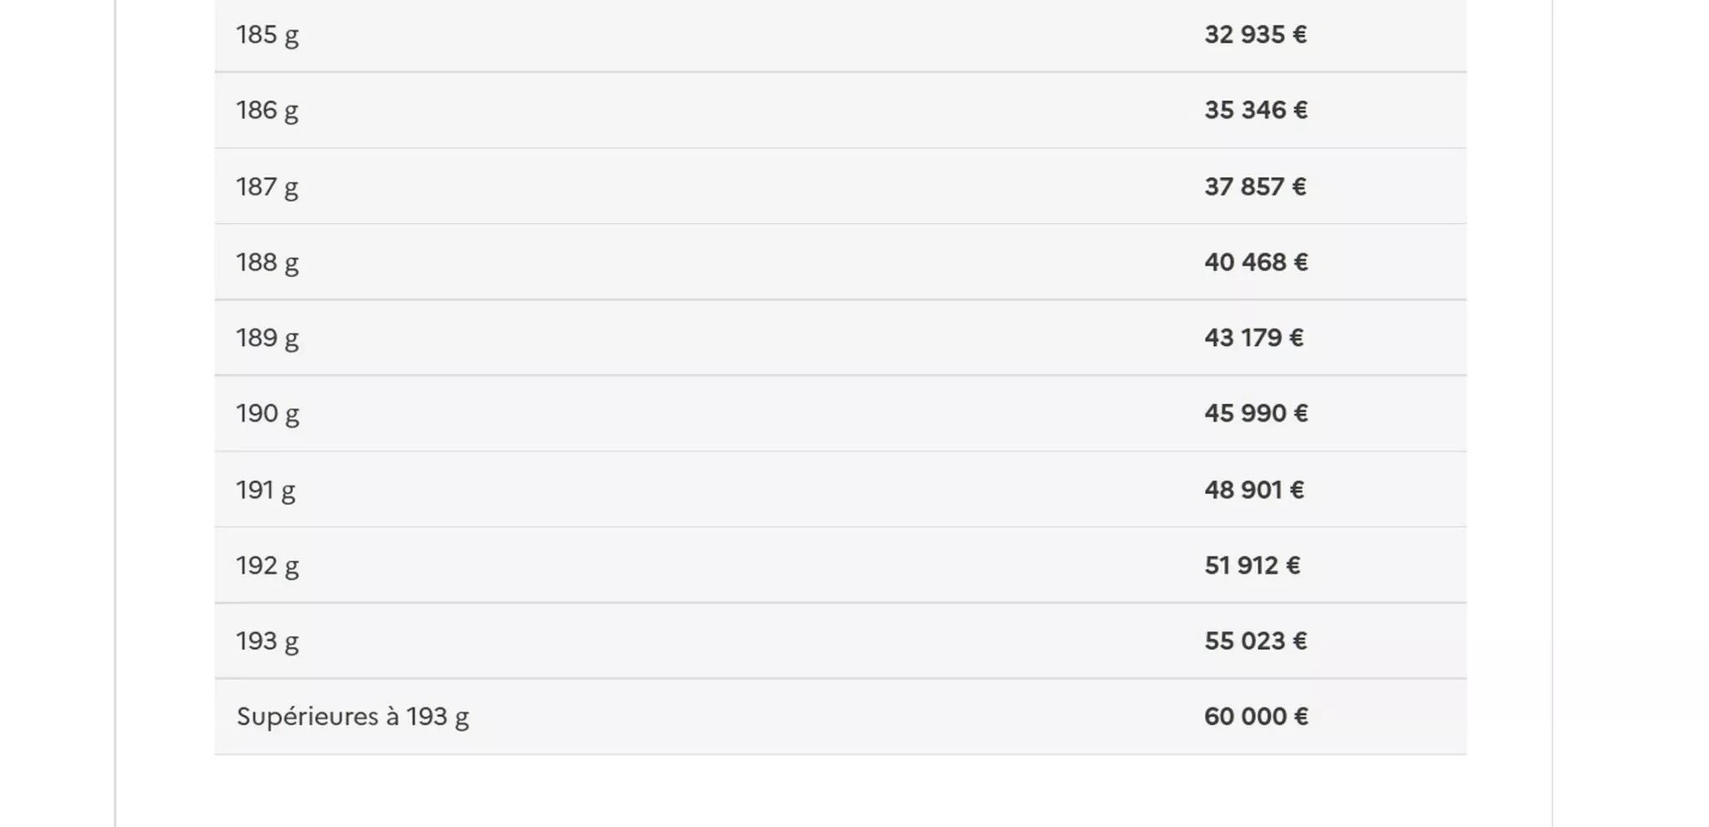
Task: Click the 189 g row label
Action: (x=267, y=338)
